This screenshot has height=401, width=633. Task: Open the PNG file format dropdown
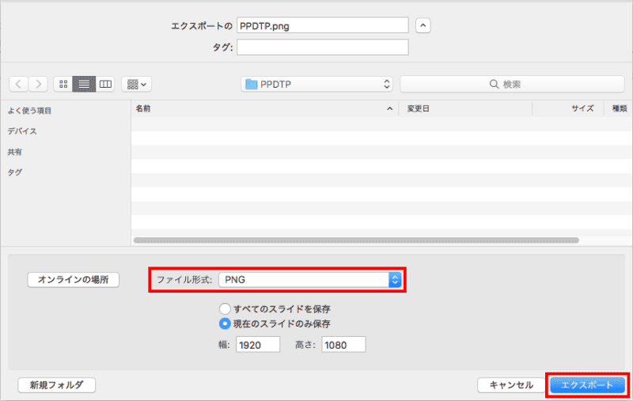(310, 279)
